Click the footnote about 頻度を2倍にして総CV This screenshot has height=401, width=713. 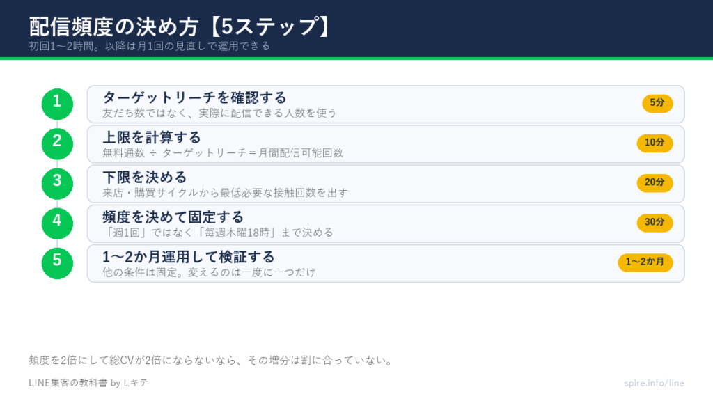(x=210, y=361)
